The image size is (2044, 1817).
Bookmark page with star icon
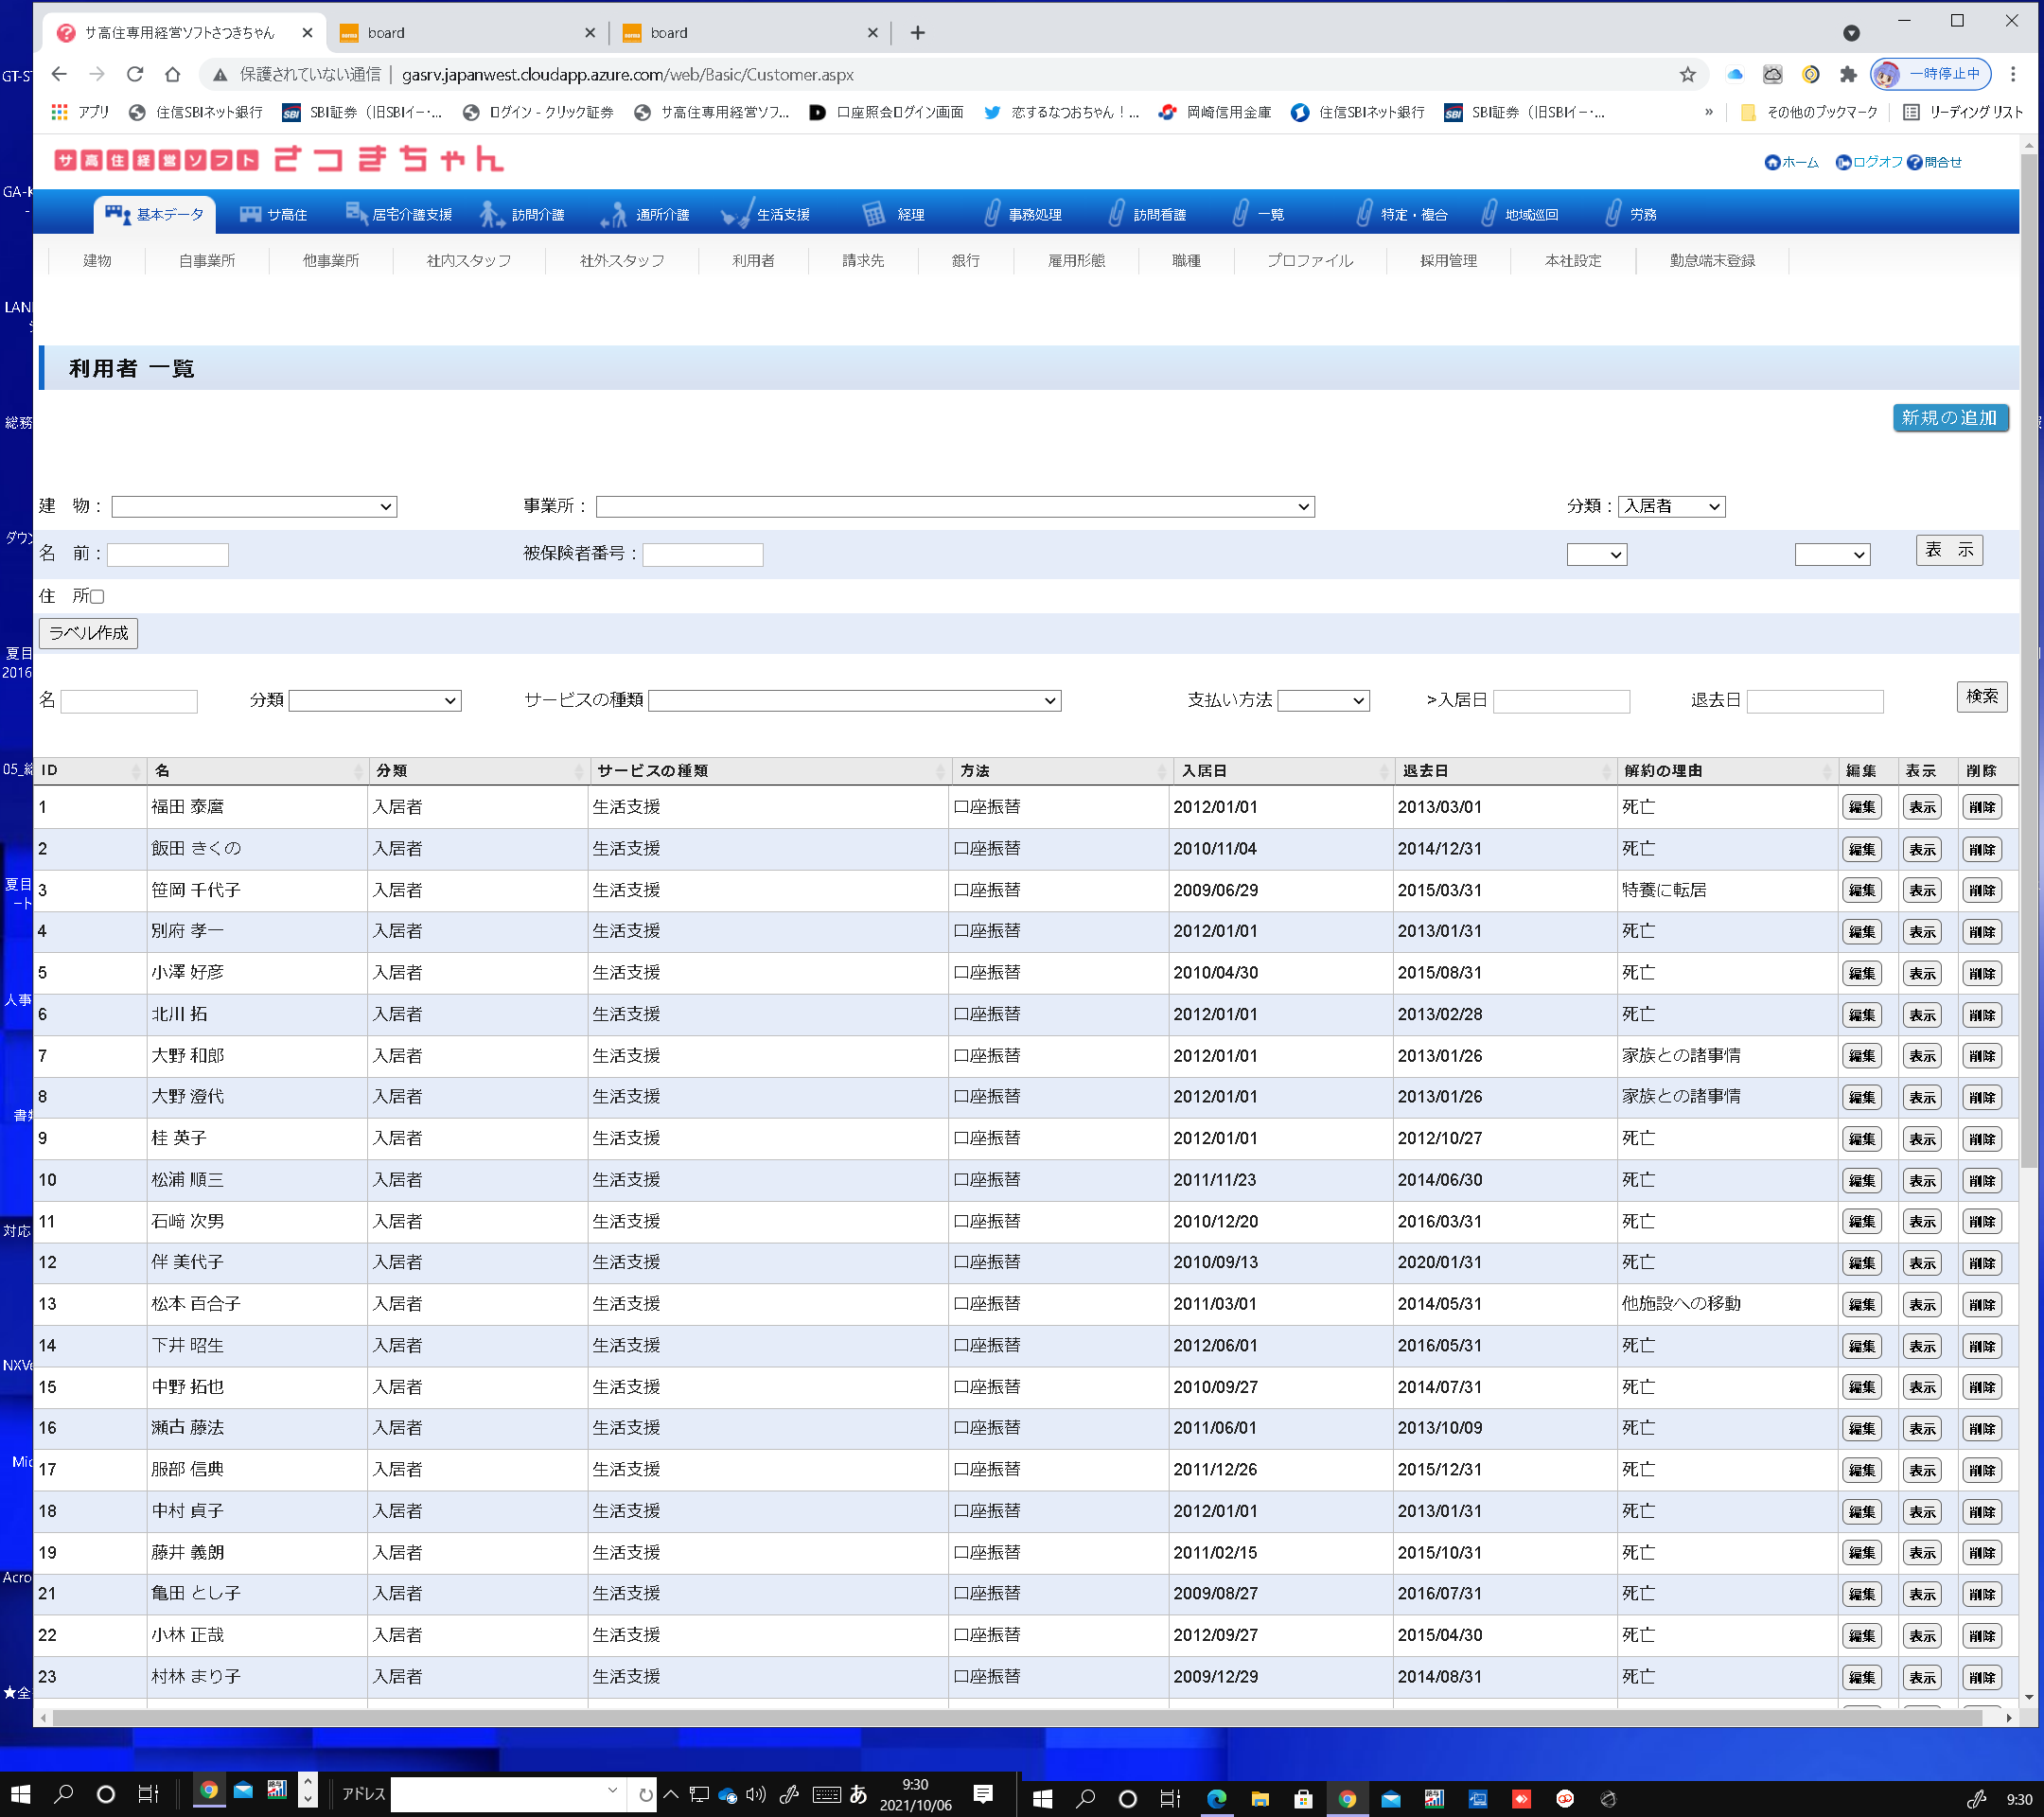[x=1687, y=74]
